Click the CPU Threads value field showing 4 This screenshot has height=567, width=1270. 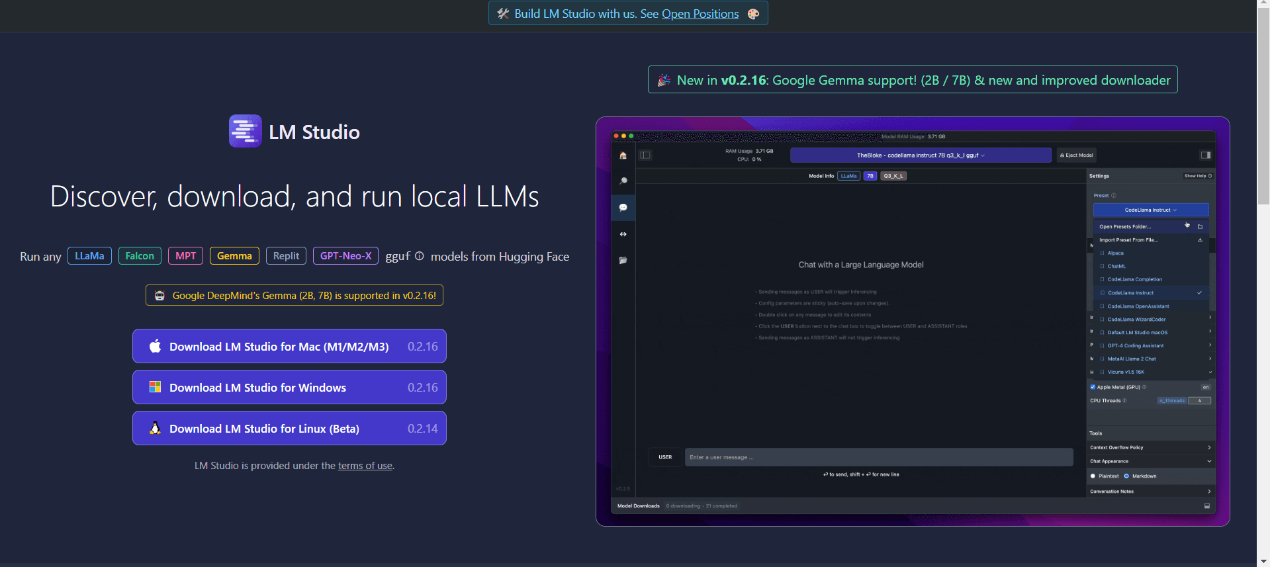pyautogui.click(x=1199, y=400)
